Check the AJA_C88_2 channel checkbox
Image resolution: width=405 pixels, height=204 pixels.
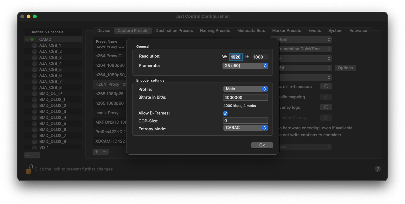pyautogui.click(x=35, y=51)
